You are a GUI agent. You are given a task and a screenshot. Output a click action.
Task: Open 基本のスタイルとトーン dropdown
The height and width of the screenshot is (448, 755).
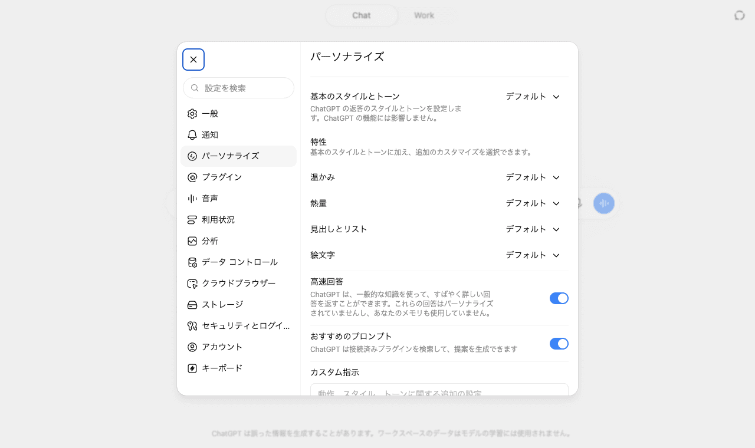533,97
